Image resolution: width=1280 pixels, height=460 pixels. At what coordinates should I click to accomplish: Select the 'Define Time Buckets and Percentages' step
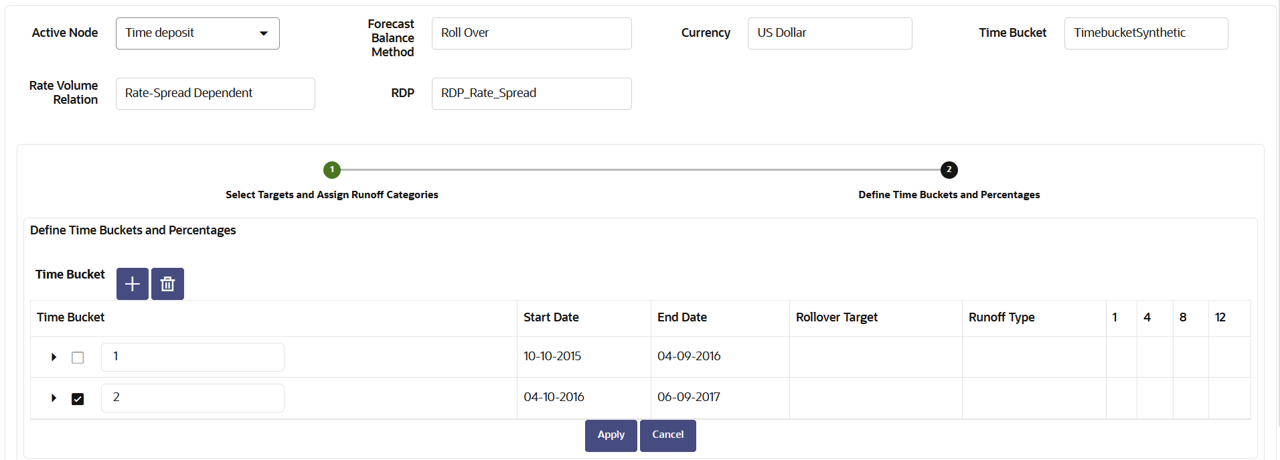click(949, 195)
